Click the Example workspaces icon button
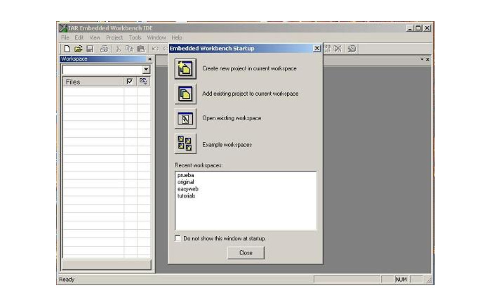Viewport: 491px width, 307px height. (x=185, y=144)
